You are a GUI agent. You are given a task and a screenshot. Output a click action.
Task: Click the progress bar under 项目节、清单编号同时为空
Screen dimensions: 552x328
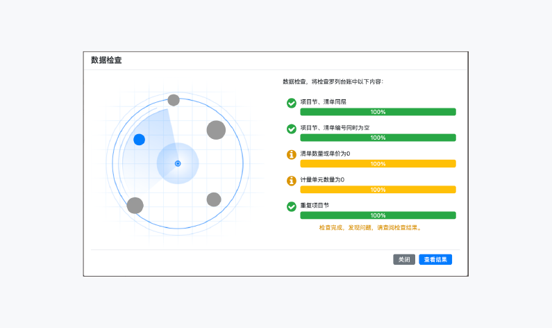[x=378, y=138]
